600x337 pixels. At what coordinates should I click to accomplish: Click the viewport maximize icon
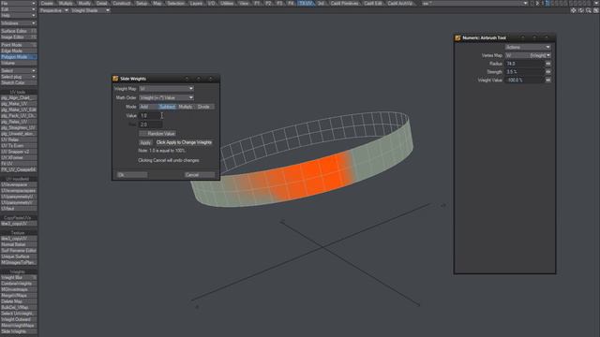596,10
